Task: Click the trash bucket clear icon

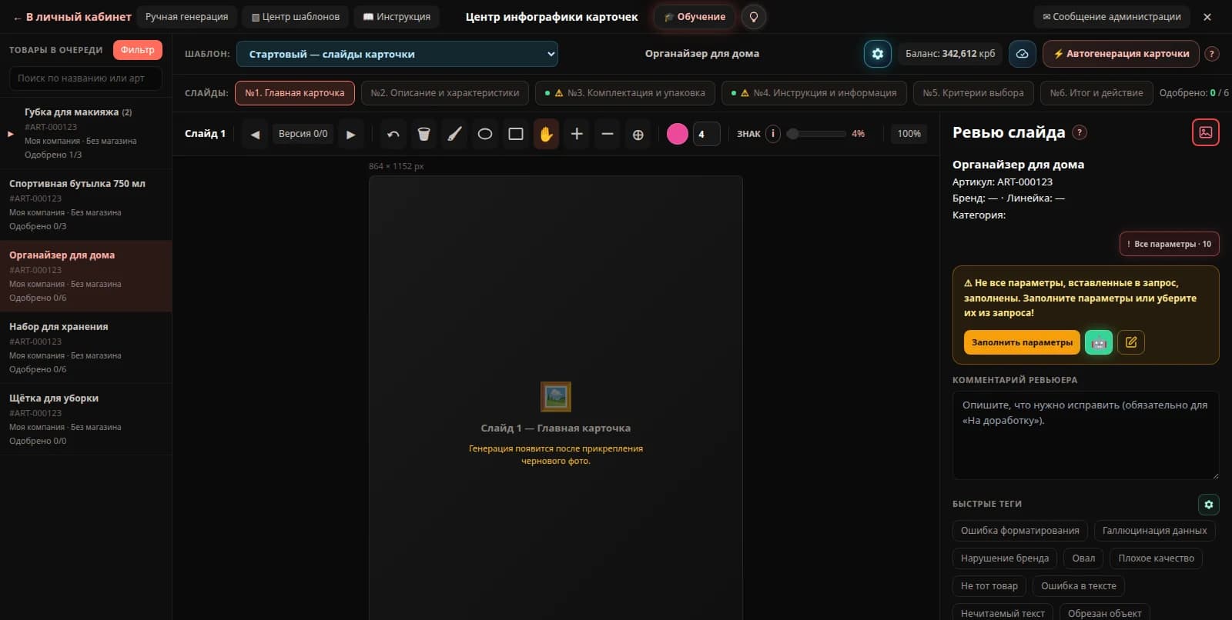Action: click(x=423, y=134)
